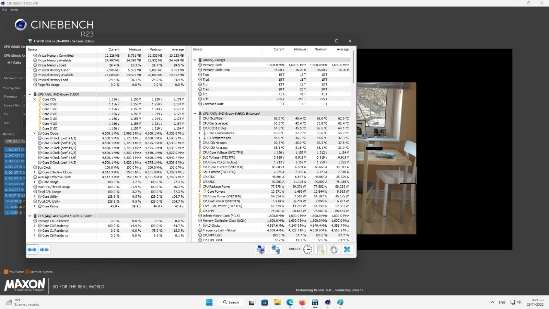Click the Average column header in right pane

tap(343, 49)
